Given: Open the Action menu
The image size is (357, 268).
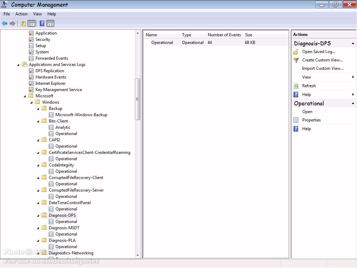Looking at the screenshot, I should (21, 14).
